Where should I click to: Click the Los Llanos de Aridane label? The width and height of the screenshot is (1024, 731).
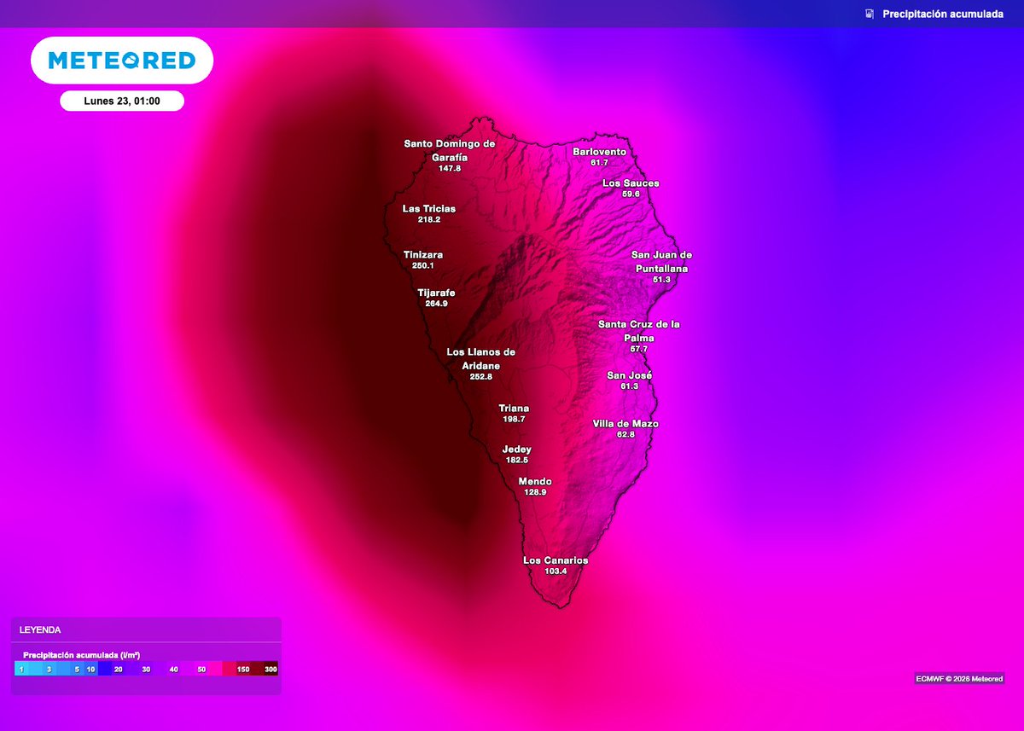click(x=481, y=359)
